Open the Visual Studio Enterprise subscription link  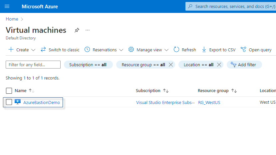(165, 102)
